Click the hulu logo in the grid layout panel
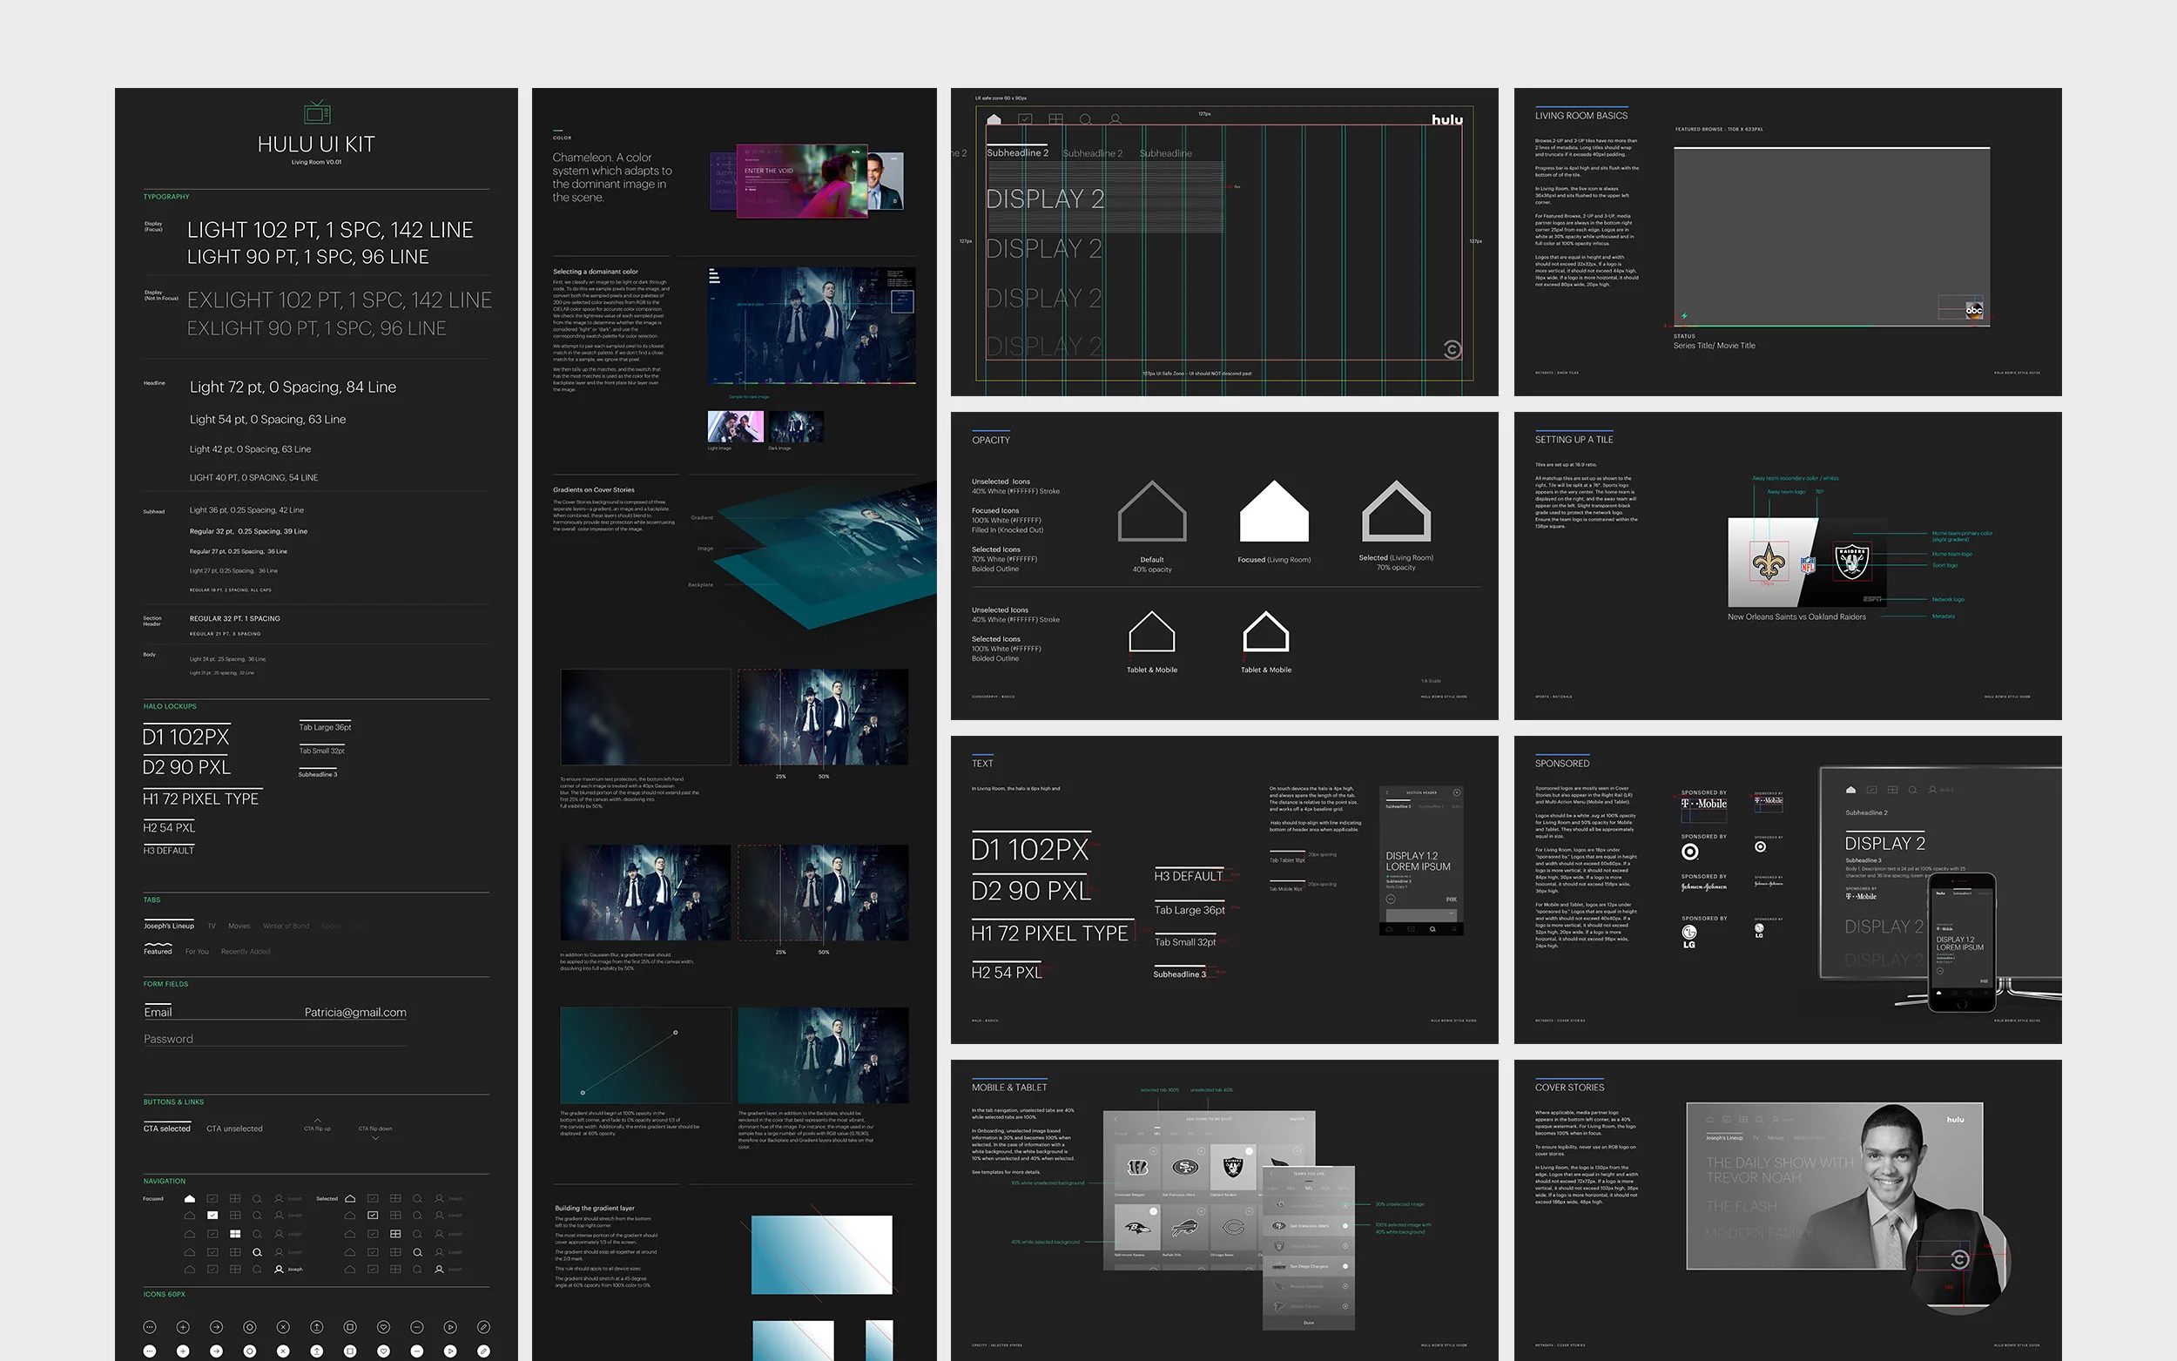This screenshot has height=1361, width=2177. [x=1447, y=119]
